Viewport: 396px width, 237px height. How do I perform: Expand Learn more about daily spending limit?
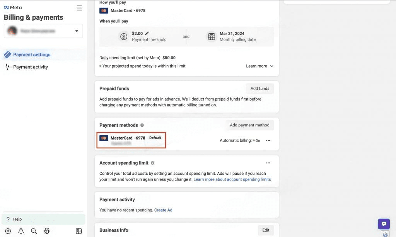point(259,66)
